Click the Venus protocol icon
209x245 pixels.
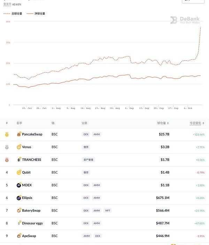(19, 147)
